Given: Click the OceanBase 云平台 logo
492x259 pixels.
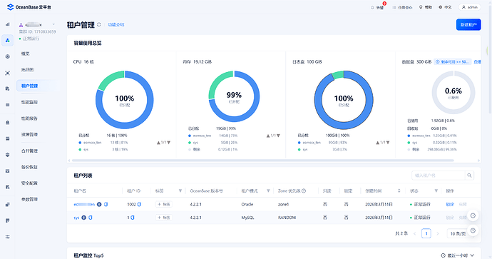Looking at the screenshot, I should (x=29, y=7).
